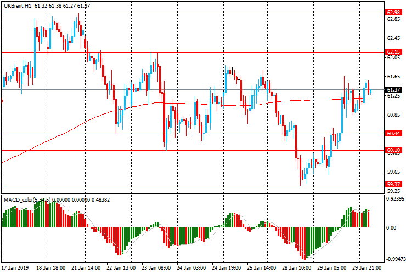Select the 60.44 red price level tag
This screenshot has height=274, width=406.
pos(393,134)
